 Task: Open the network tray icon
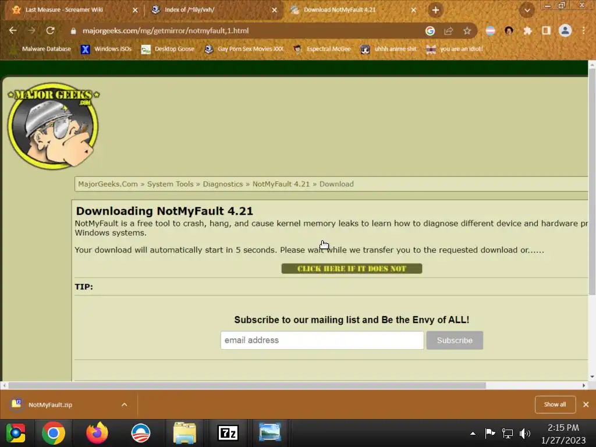point(508,433)
